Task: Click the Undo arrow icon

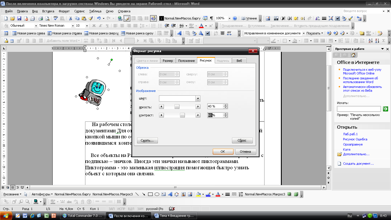Action: tap(99, 18)
